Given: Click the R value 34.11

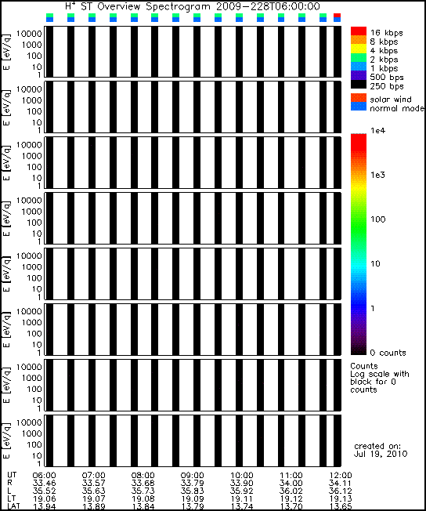Looking at the screenshot, I should coord(341,484).
